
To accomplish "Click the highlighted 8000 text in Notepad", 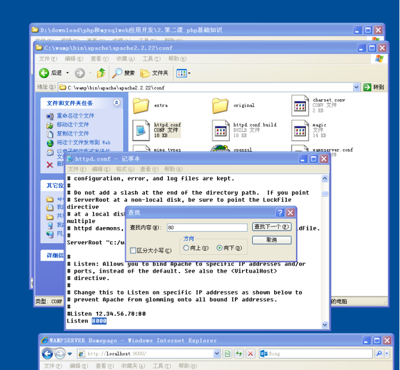I will coord(99,321).
